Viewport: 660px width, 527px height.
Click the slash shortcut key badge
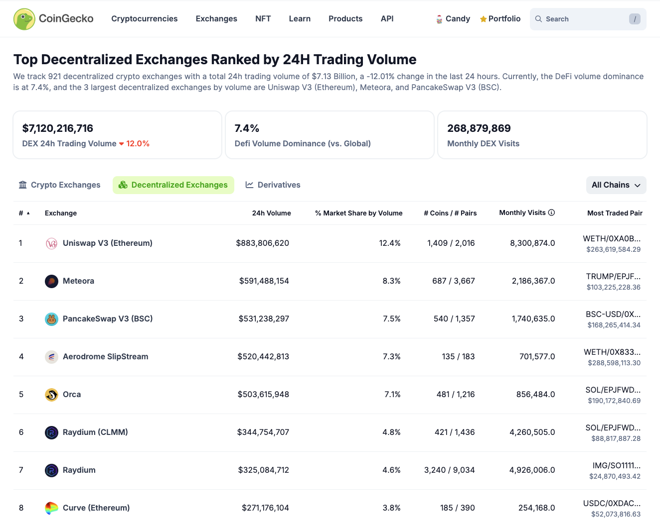(635, 19)
